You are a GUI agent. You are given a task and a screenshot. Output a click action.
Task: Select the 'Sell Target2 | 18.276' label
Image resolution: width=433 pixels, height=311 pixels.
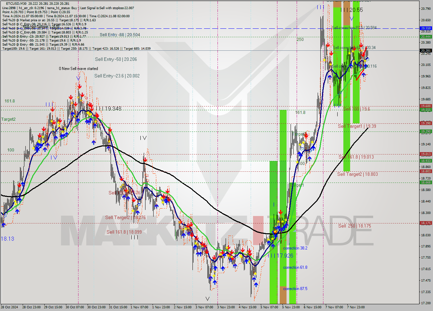[x=126, y=218]
